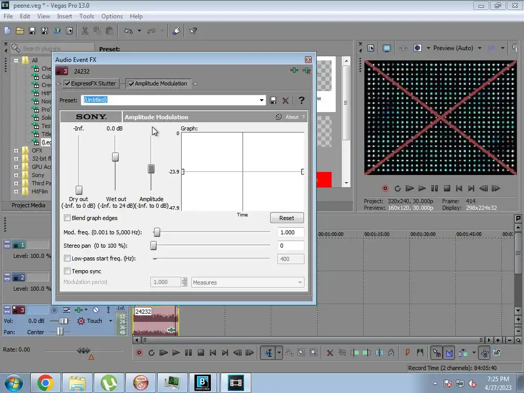Click the What's This help cursor icon
Image resolution: width=524 pixels, height=393 pixels.
point(193,31)
